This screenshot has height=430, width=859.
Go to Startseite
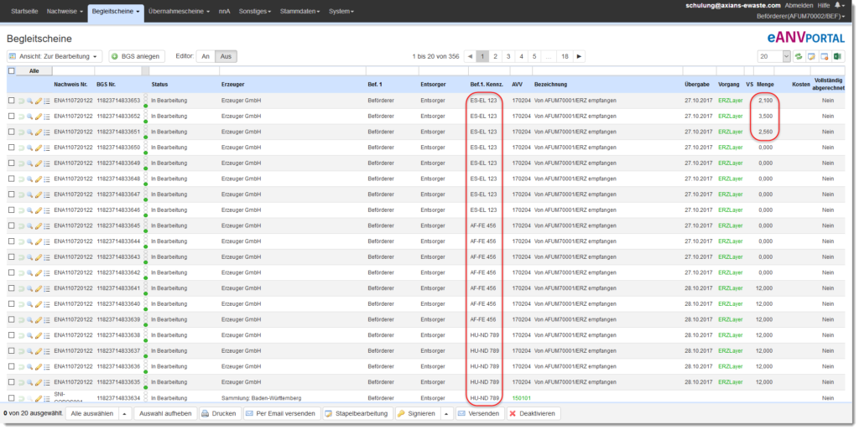coord(24,11)
